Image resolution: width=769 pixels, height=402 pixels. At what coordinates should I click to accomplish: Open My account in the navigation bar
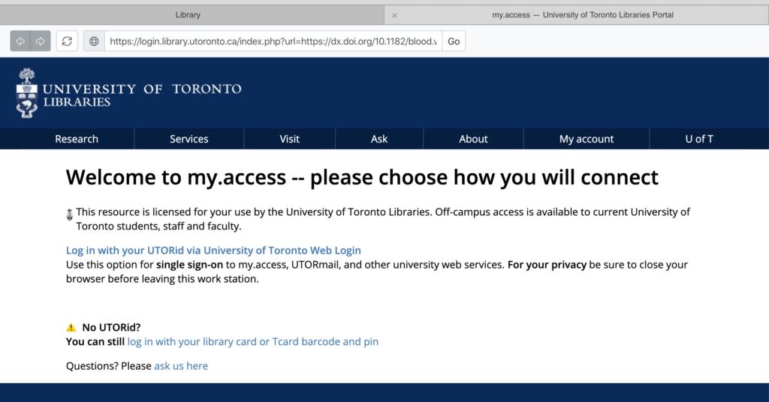587,139
